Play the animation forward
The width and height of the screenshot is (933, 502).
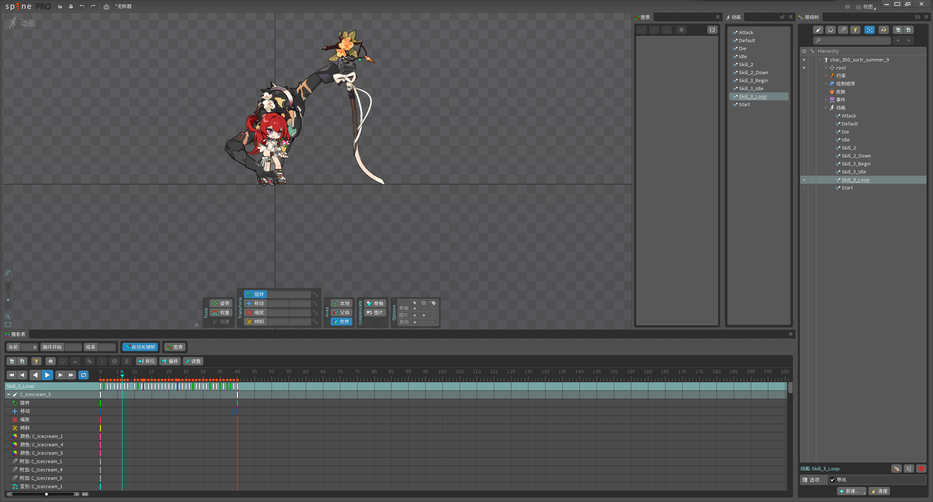tap(47, 375)
